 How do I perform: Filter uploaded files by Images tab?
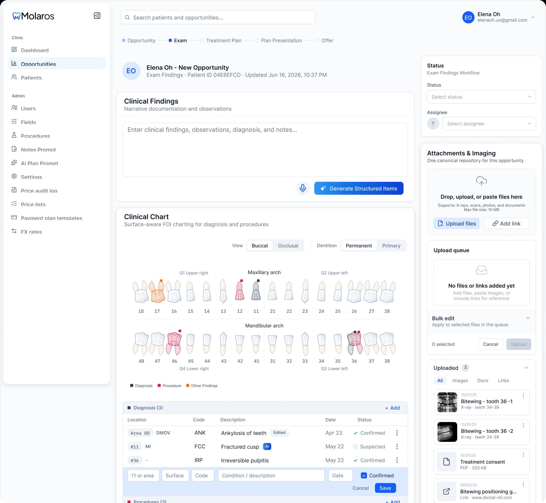460,381
